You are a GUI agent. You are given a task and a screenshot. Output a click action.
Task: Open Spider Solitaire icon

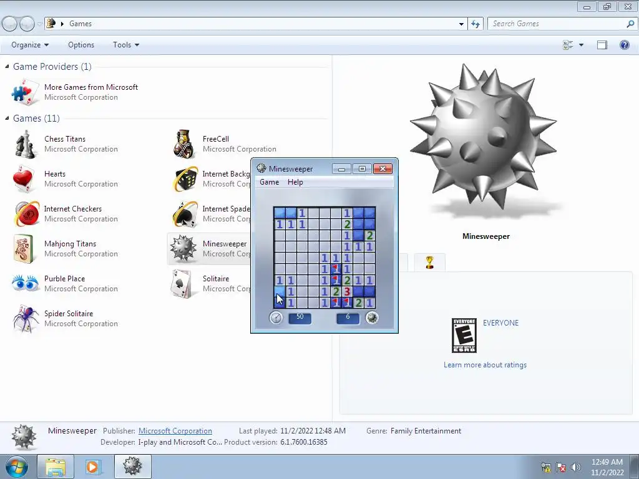coord(25,319)
